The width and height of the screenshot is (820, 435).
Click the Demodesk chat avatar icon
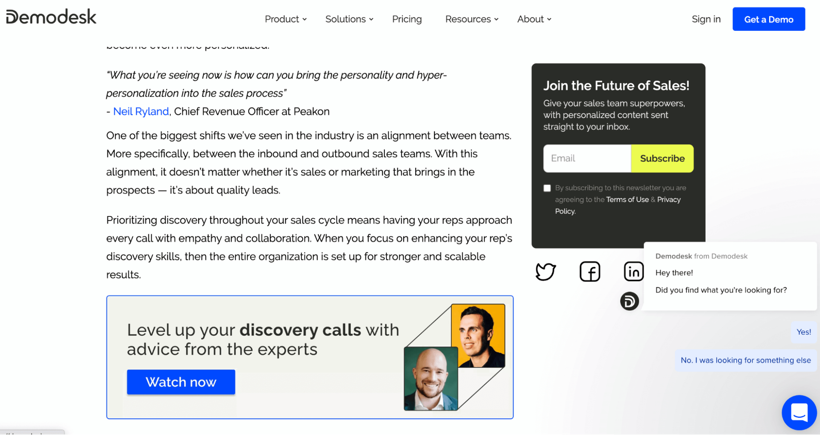(629, 301)
